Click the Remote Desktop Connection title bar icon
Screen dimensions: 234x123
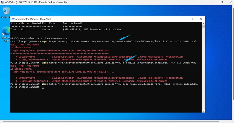pyautogui.click(x=2, y=2)
